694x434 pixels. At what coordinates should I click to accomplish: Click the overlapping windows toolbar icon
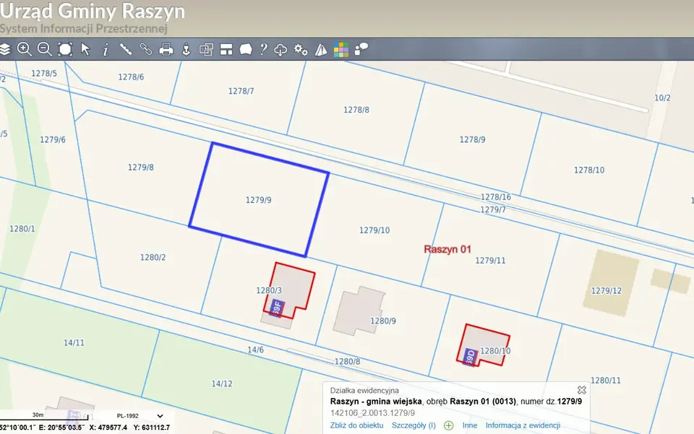point(206,49)
